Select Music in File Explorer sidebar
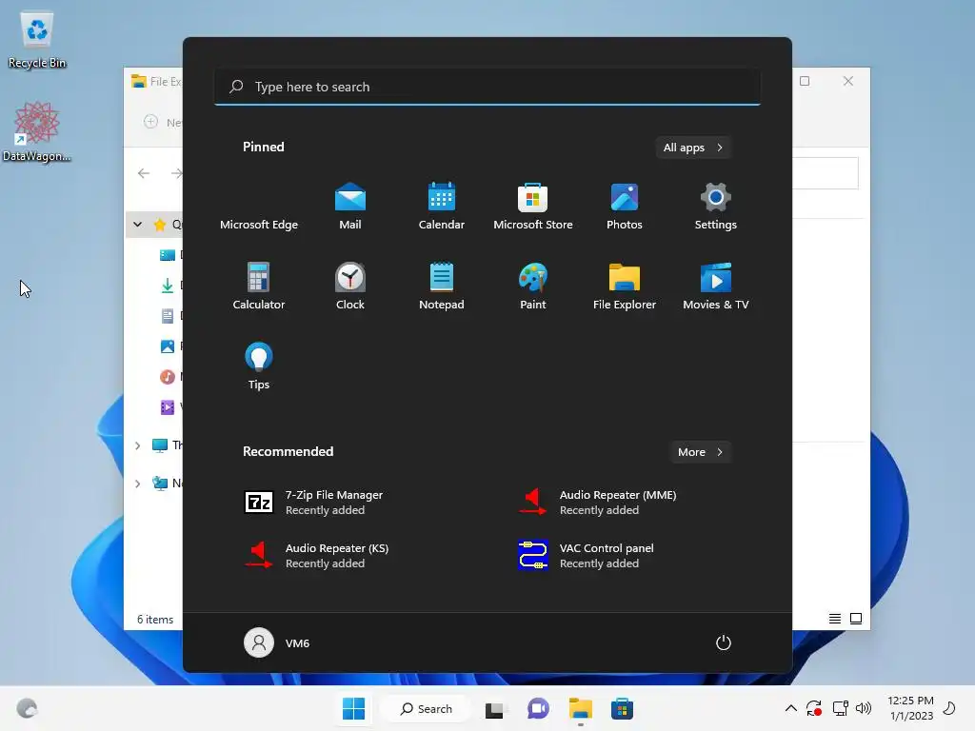This screenshot has height=731, width=975. [168, 377]
